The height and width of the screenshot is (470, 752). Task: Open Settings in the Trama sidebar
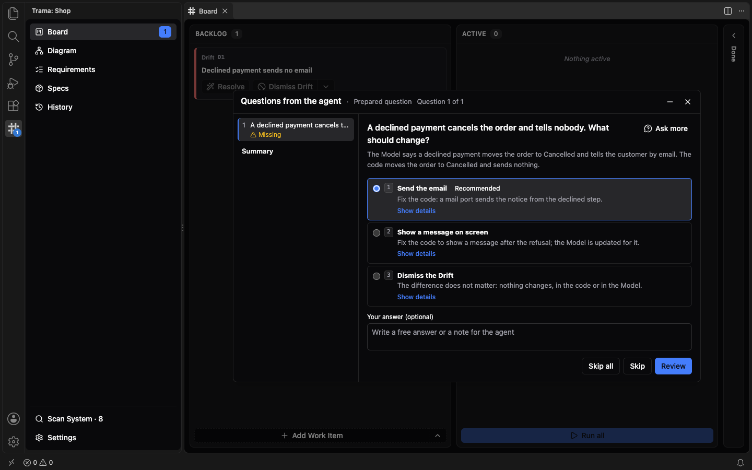pyautogui.click(x=103, y=438)
